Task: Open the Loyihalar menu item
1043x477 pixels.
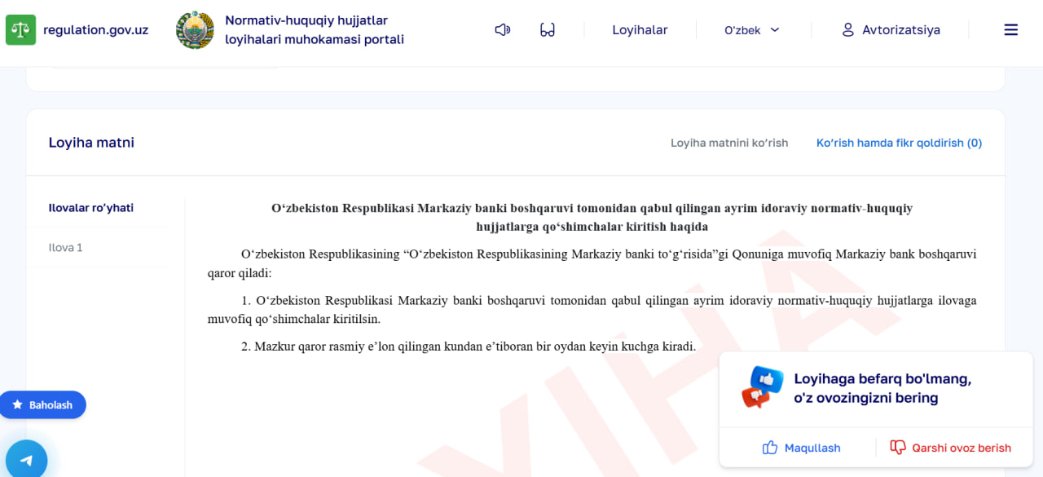Action: (x=640, y=30)
